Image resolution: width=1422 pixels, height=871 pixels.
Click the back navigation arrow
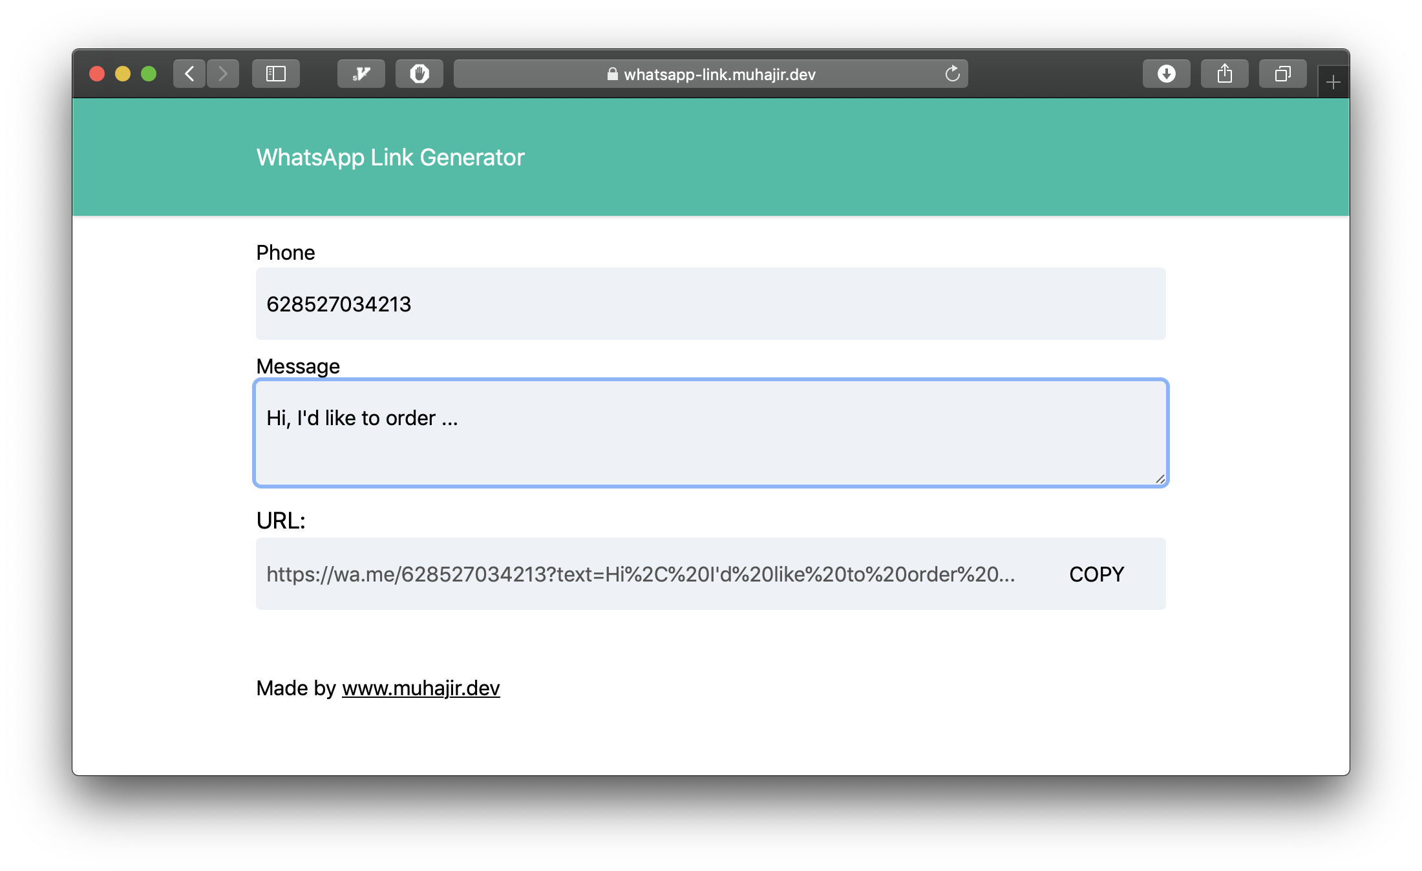click(x=189, y=74)
